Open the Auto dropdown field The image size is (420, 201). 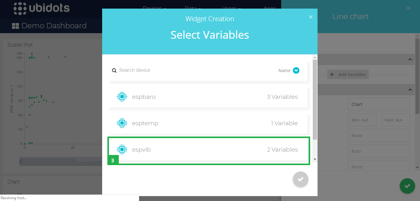coord(379,151)
